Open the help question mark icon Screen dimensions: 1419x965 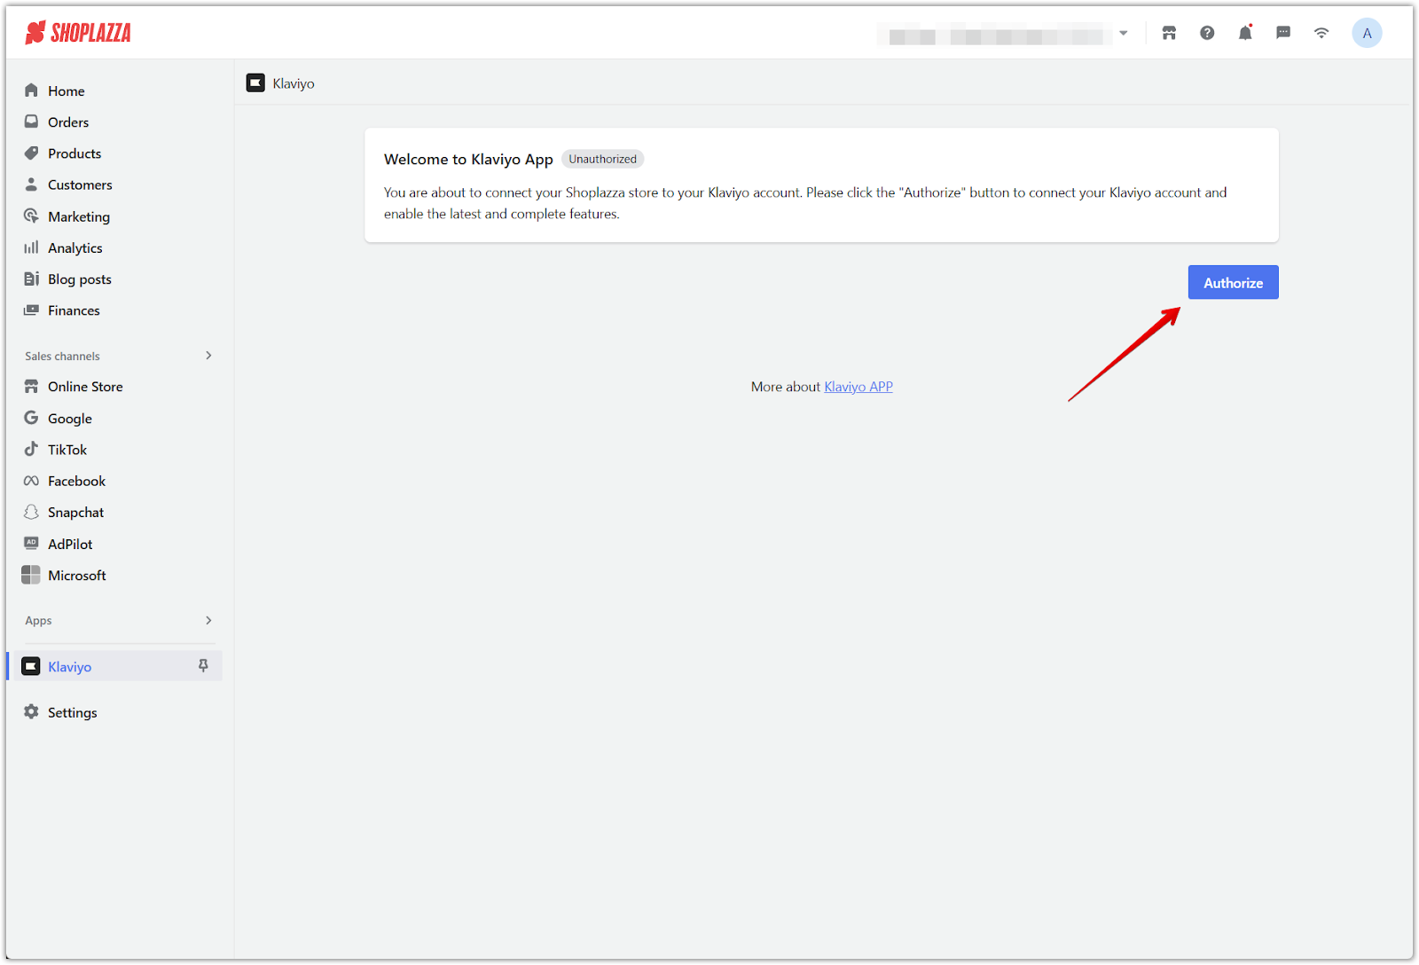1207,33
